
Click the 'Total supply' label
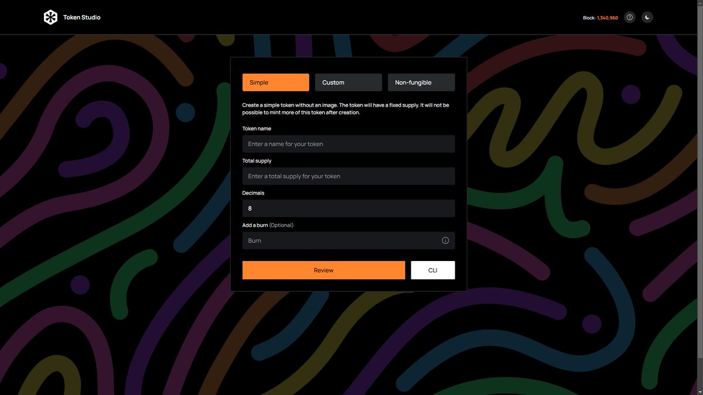pos(257,160)
